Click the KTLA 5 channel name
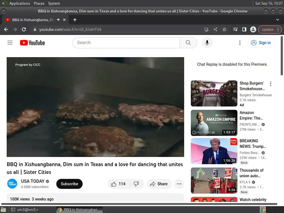This screenshot has width=284, height=213. coord(245,182)
